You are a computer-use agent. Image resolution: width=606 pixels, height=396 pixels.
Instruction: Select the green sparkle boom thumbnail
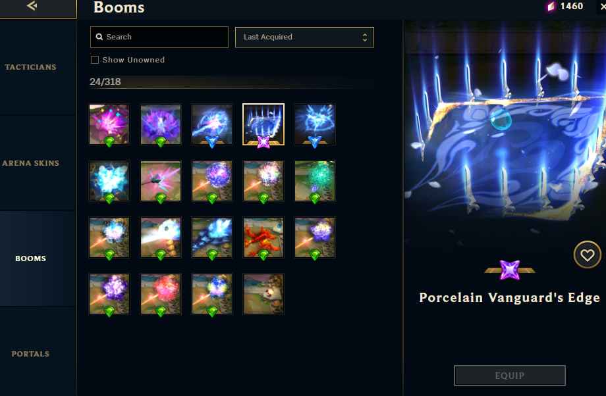[315, 181]
